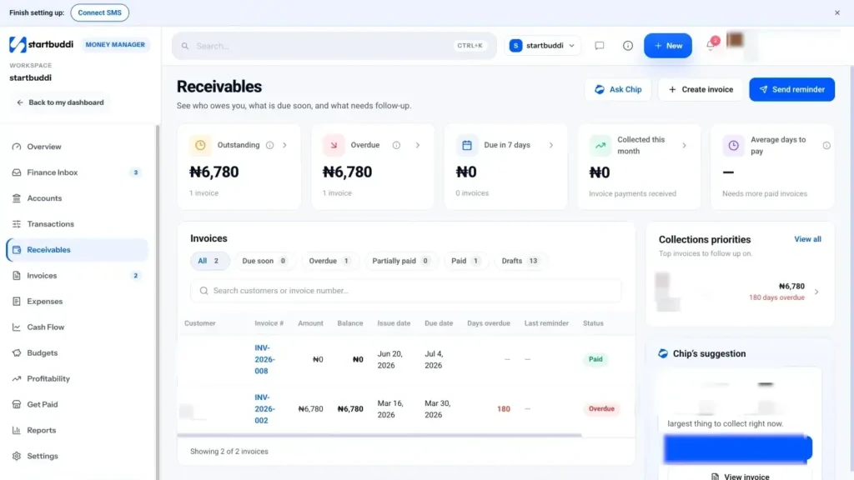Click the Chip's suggestion icon
Viewport: 854px width, 480px height.
tap(663, 353)
